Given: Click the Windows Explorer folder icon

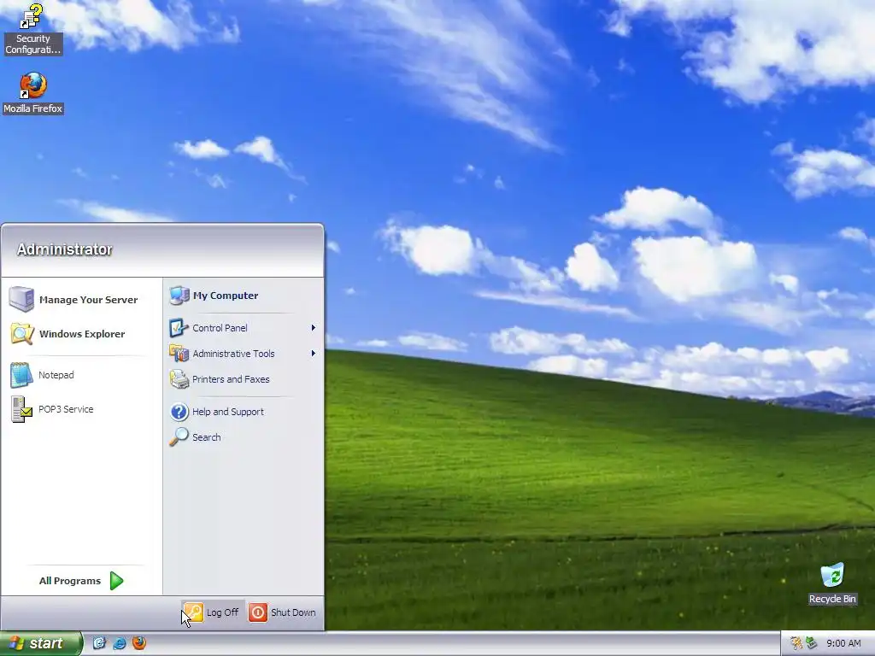Looking at the screenshot, I should (x=21, y=334).
